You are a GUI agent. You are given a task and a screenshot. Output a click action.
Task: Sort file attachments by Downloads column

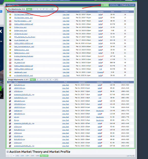(125, 11)
